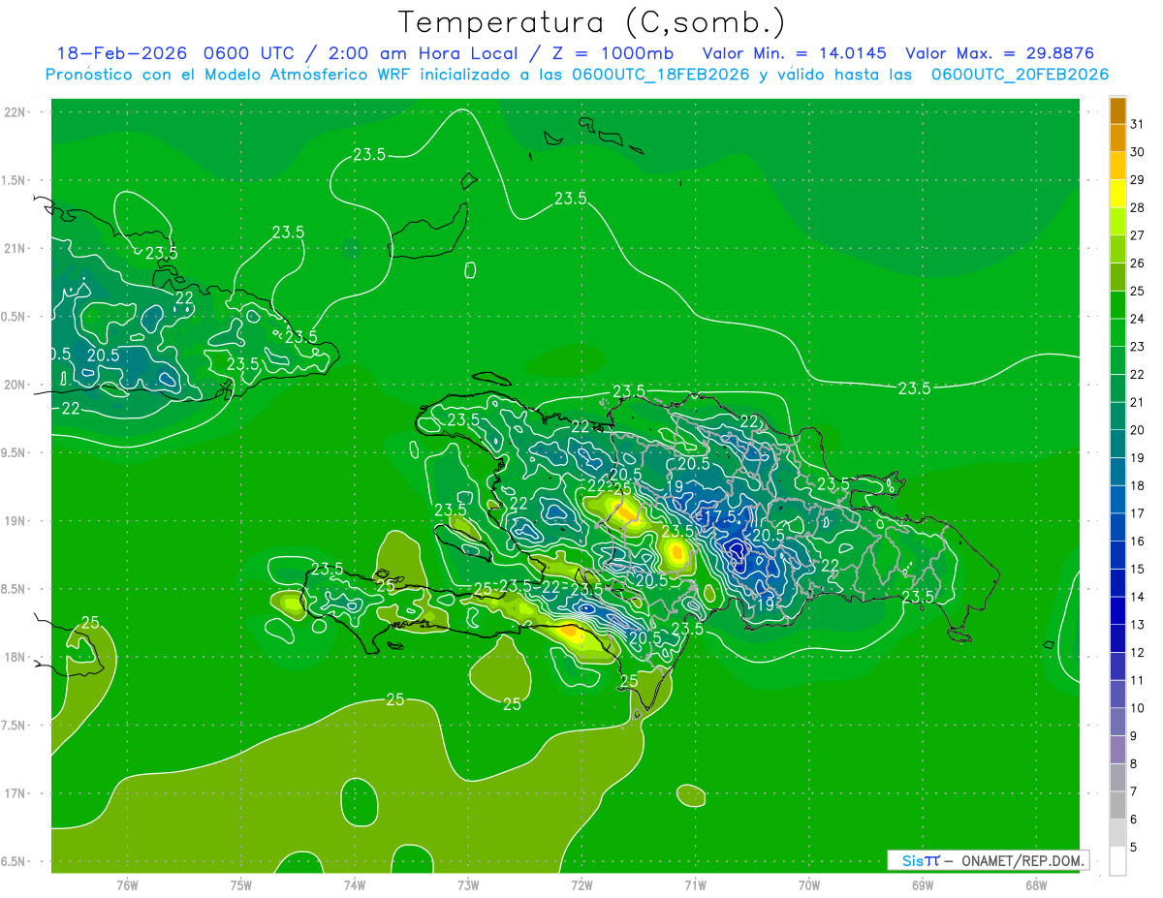Click the '17N' latitude axis label
The height and width of the screenshot is (898, 1163).
coord(14,793)
